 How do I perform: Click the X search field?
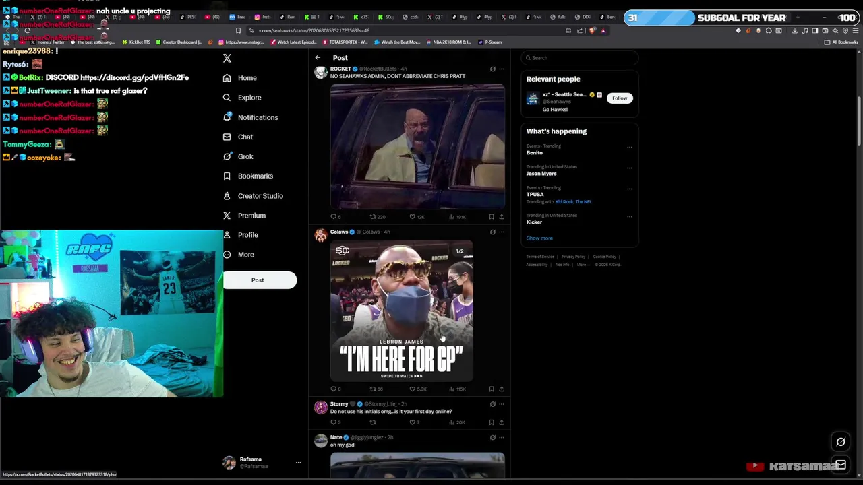coord(580,58)
